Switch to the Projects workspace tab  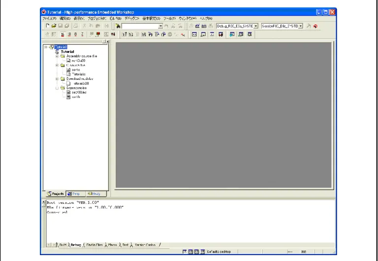(x=56, y=194)
